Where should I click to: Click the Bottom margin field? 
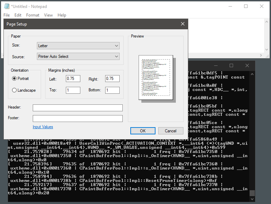click(112, 90)
